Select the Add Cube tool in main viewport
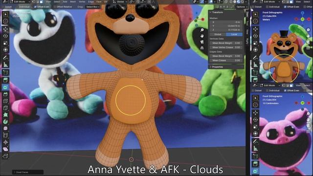 [5, 72]
